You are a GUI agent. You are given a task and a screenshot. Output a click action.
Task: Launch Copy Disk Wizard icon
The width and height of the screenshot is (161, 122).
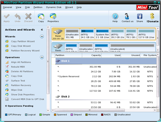[x=7, y=46]
